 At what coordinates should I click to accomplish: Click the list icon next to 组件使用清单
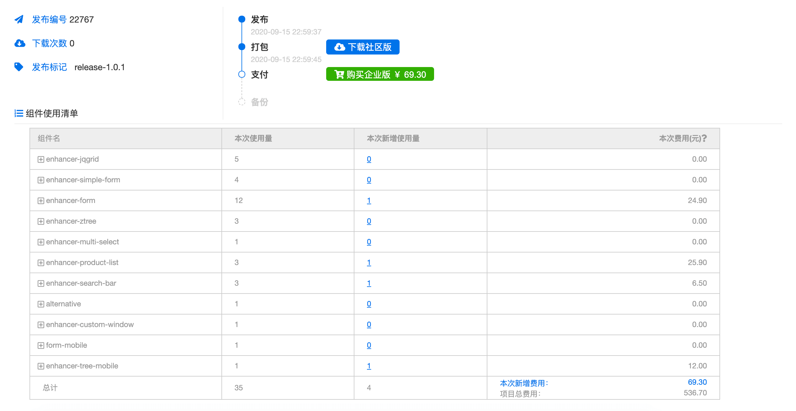(19, 113)
